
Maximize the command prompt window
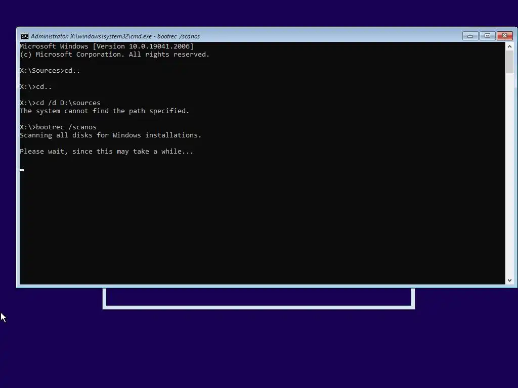487,36
